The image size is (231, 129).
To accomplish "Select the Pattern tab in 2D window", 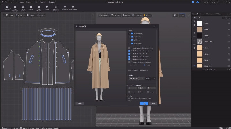I will (31, 15).
